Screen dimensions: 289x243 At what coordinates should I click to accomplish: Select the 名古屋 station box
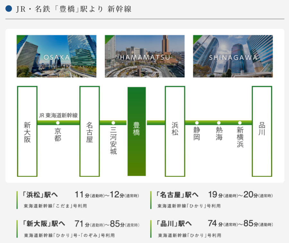click(x=90, y=131)
